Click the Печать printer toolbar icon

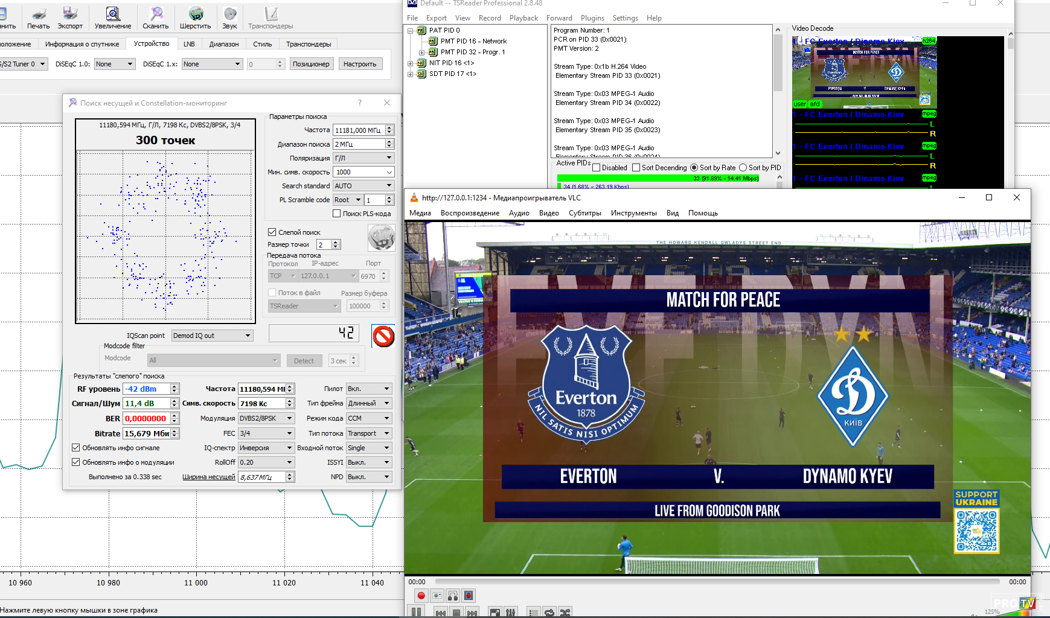tap(38, 18)
